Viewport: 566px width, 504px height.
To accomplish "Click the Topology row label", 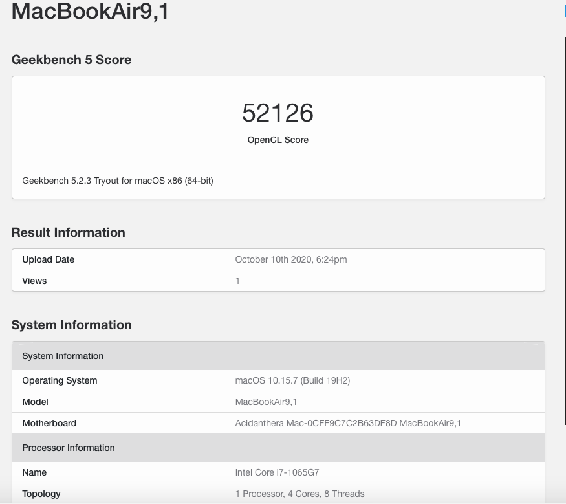I will point(41,494).
